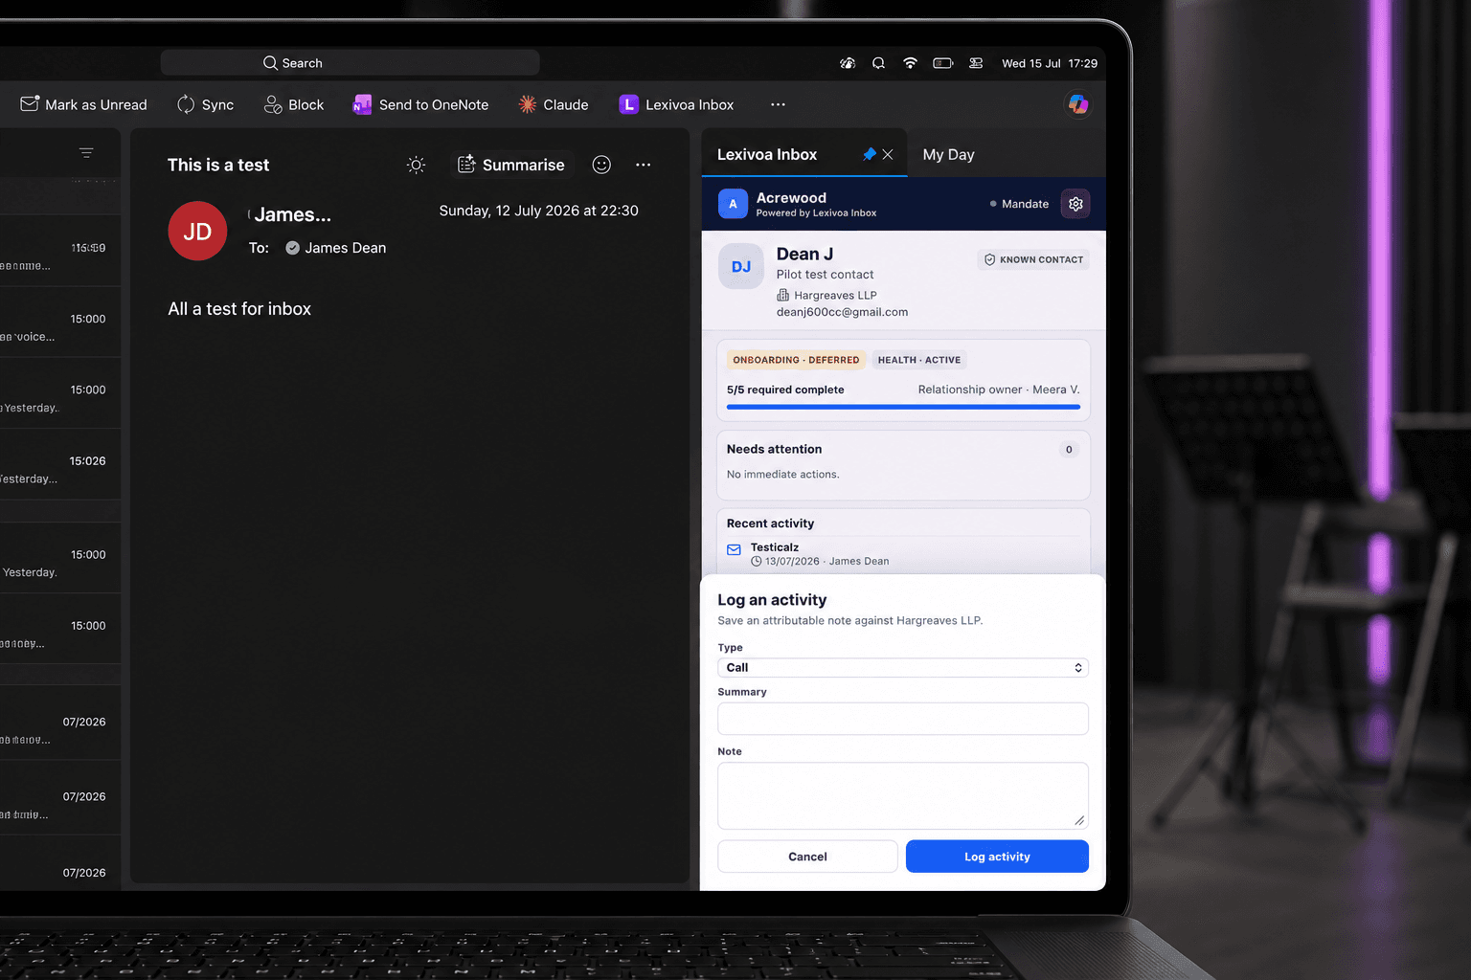Click the Summary input field
Viewport: 1471px width, 980px height.
(x=903, y=719)
